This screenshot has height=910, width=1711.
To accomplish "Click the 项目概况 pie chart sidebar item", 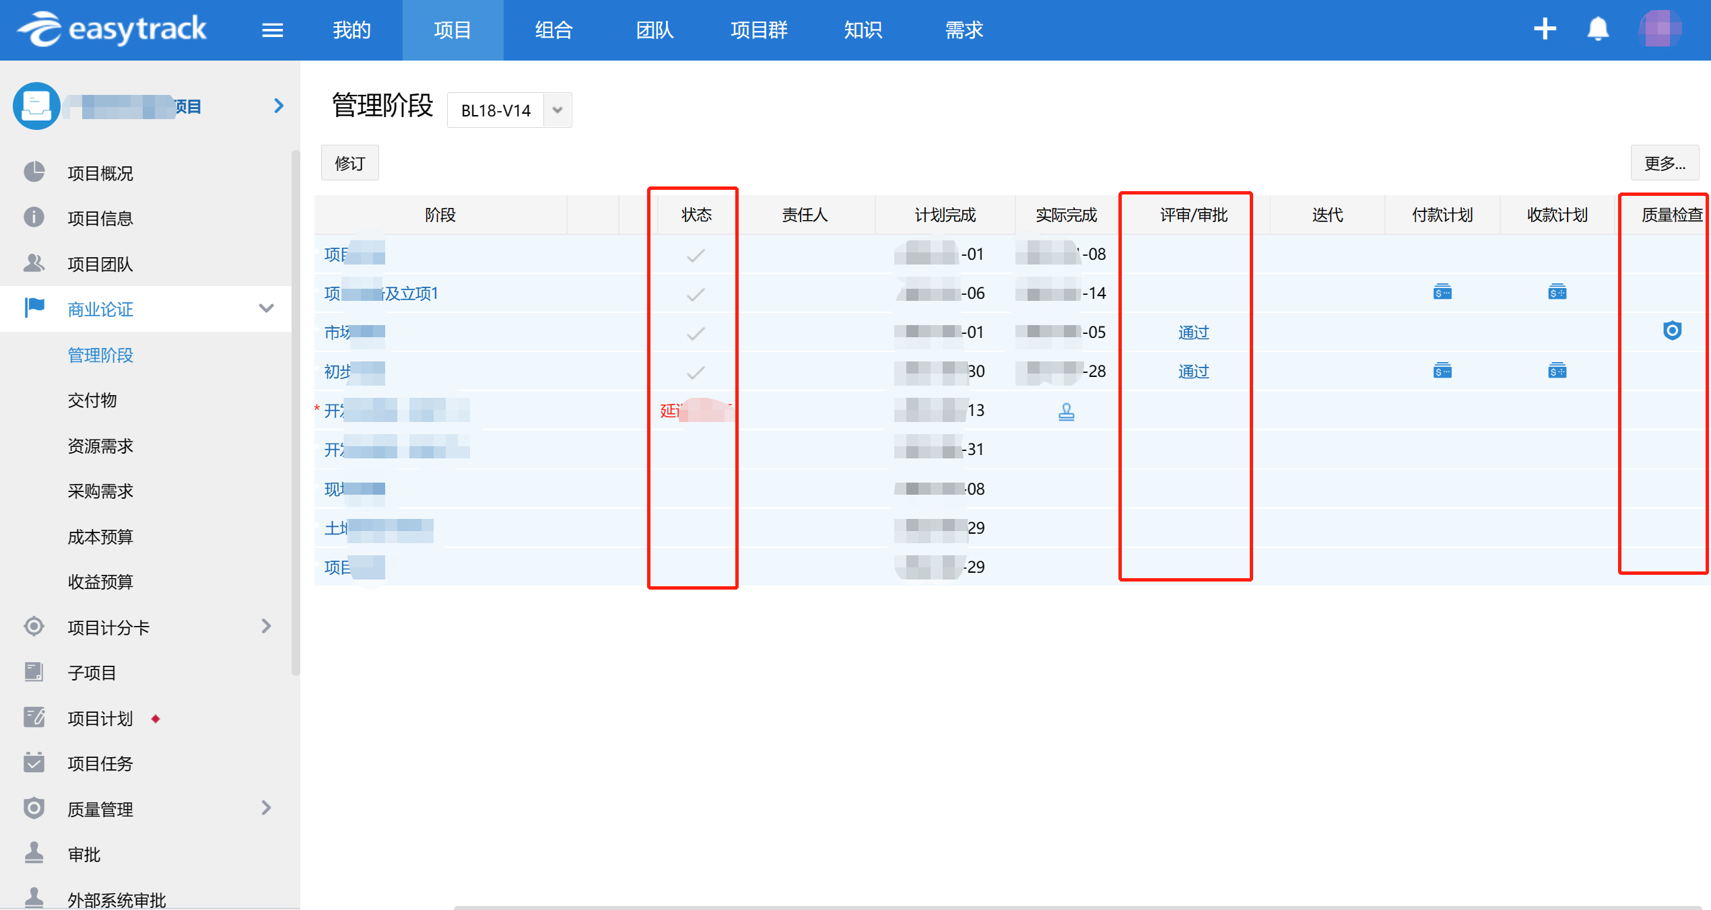I will (100, 173).
